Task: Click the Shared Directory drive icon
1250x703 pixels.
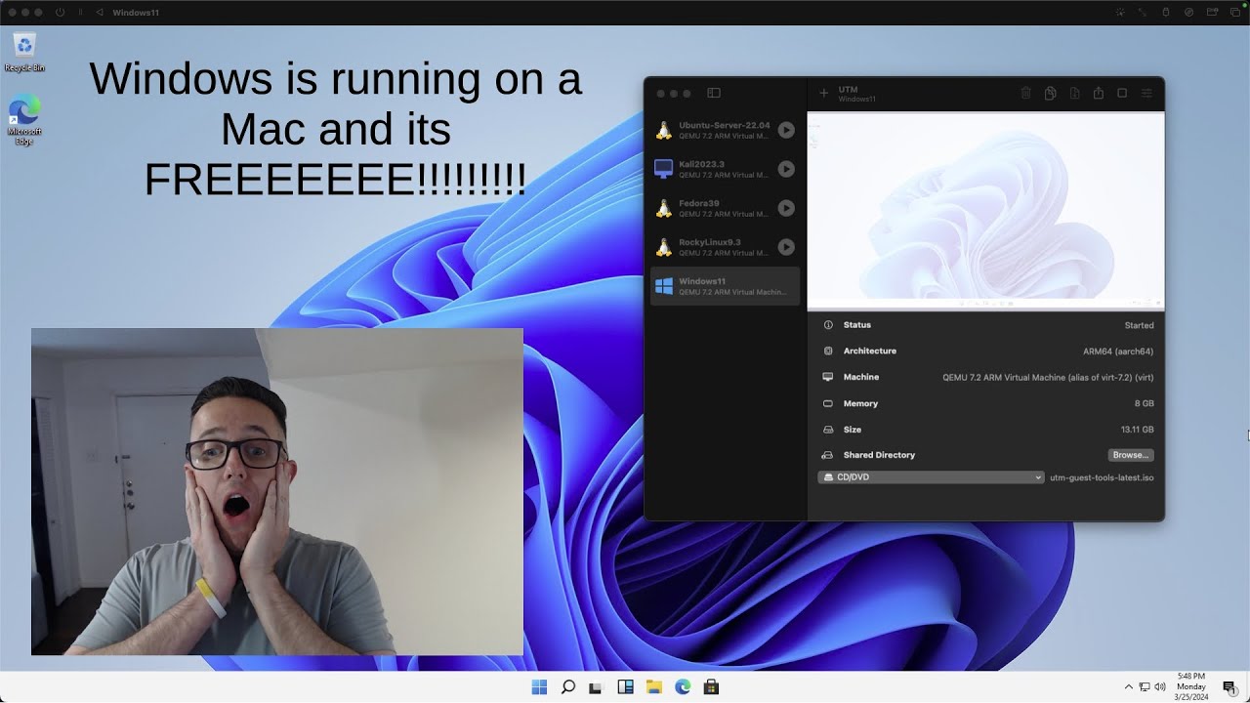Action: point(828,455)
